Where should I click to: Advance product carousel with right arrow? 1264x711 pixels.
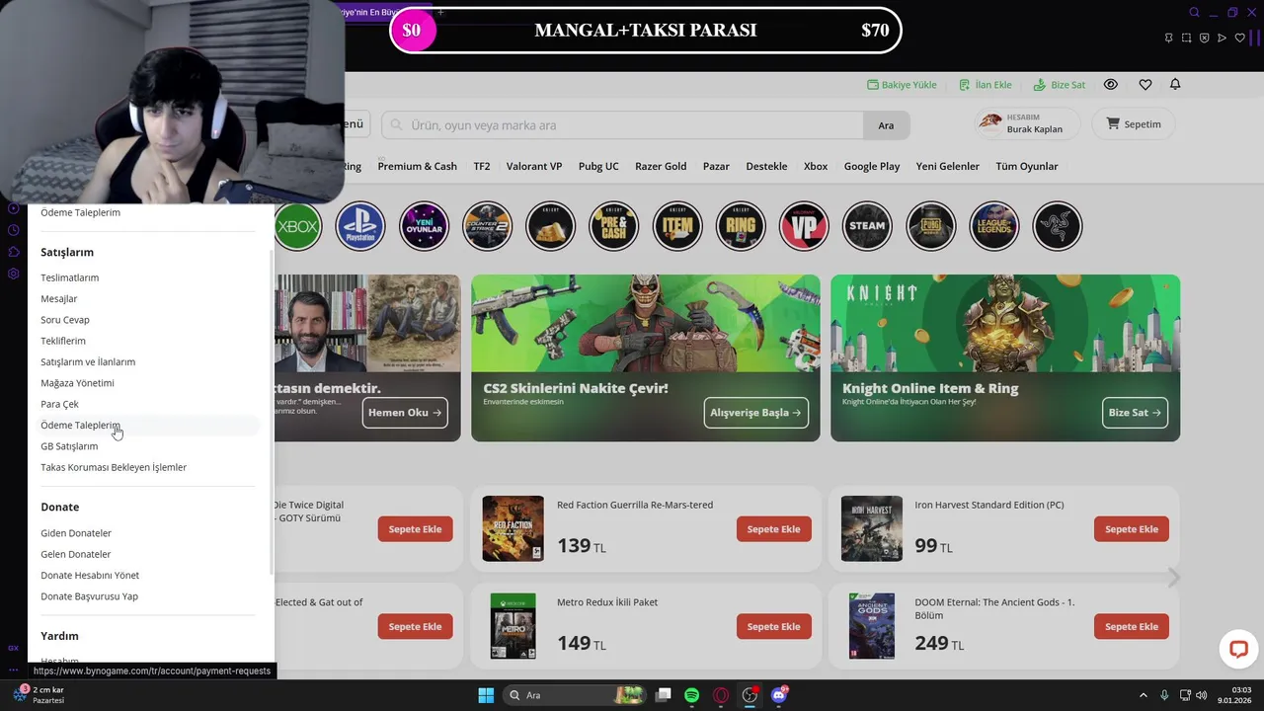click(1173, 578)
